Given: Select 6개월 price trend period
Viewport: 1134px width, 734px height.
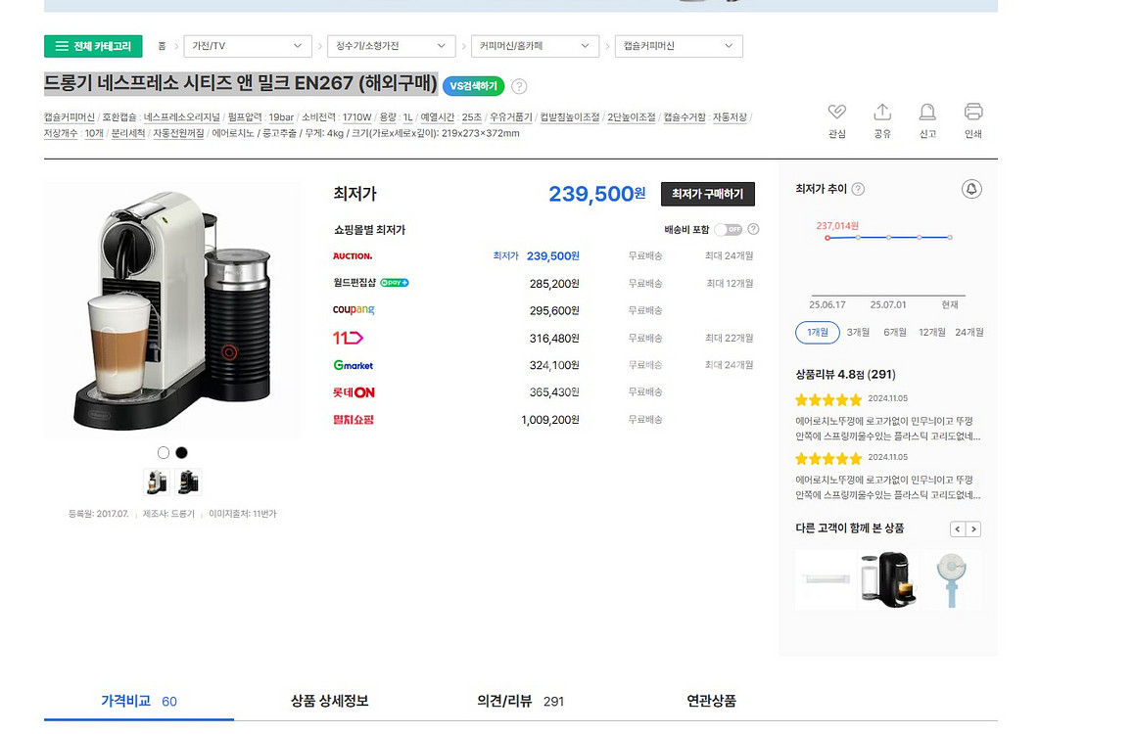Looking at the screenshot, I should pos(895,333).
